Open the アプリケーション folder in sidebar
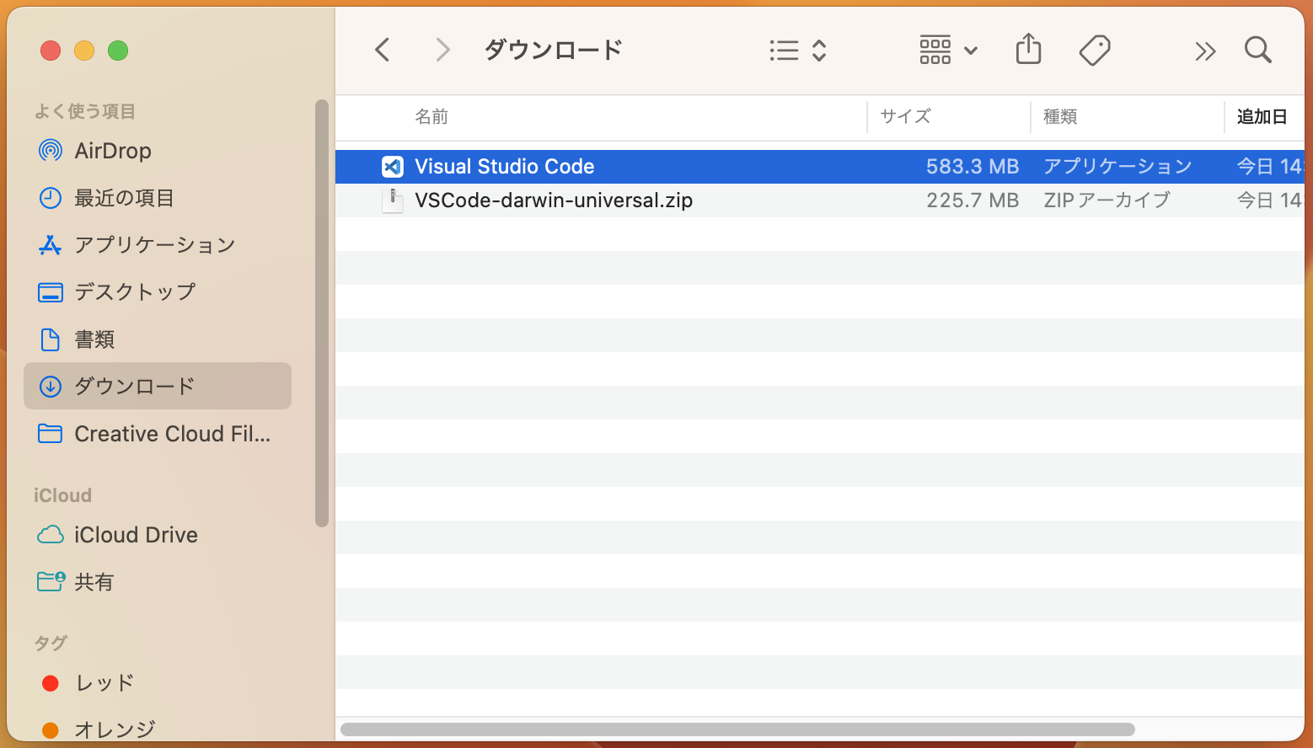1313x748 pixels. [155, 245]
